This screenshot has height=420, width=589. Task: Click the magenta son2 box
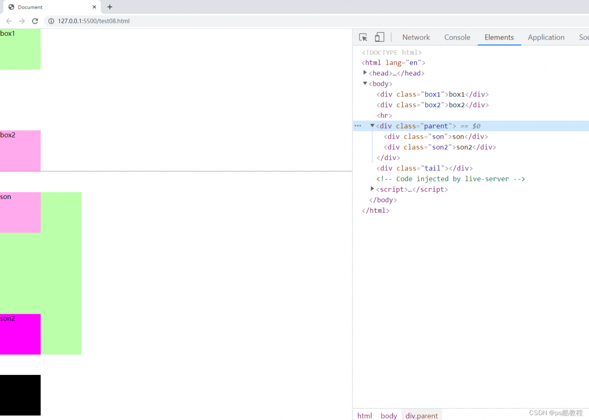20,335
